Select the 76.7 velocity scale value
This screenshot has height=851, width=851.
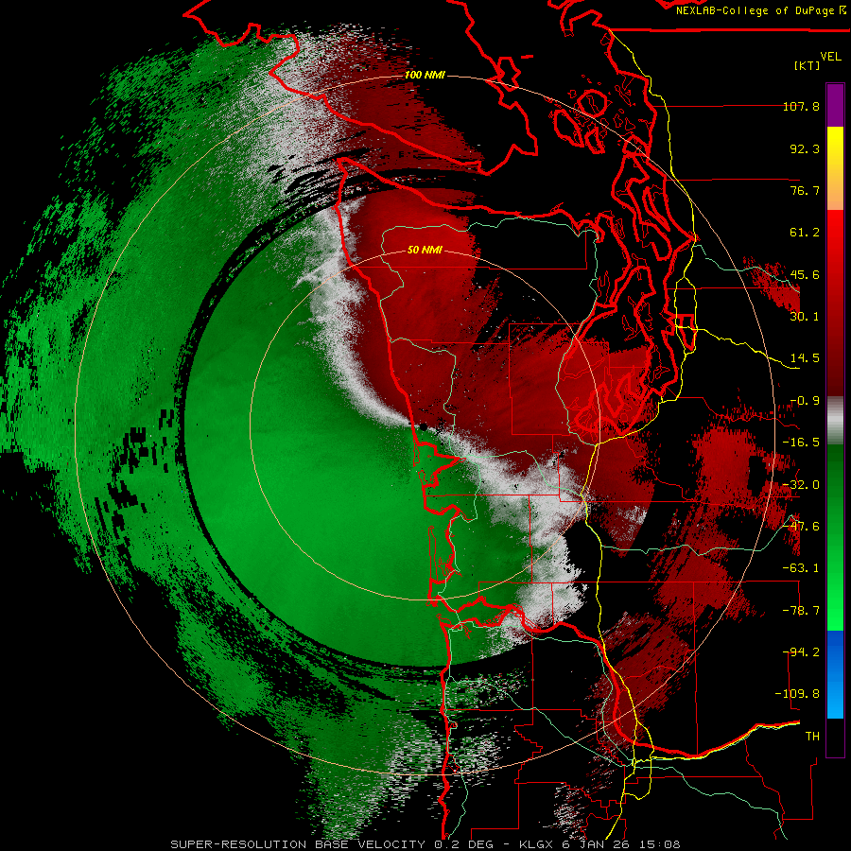click(805, 190)
